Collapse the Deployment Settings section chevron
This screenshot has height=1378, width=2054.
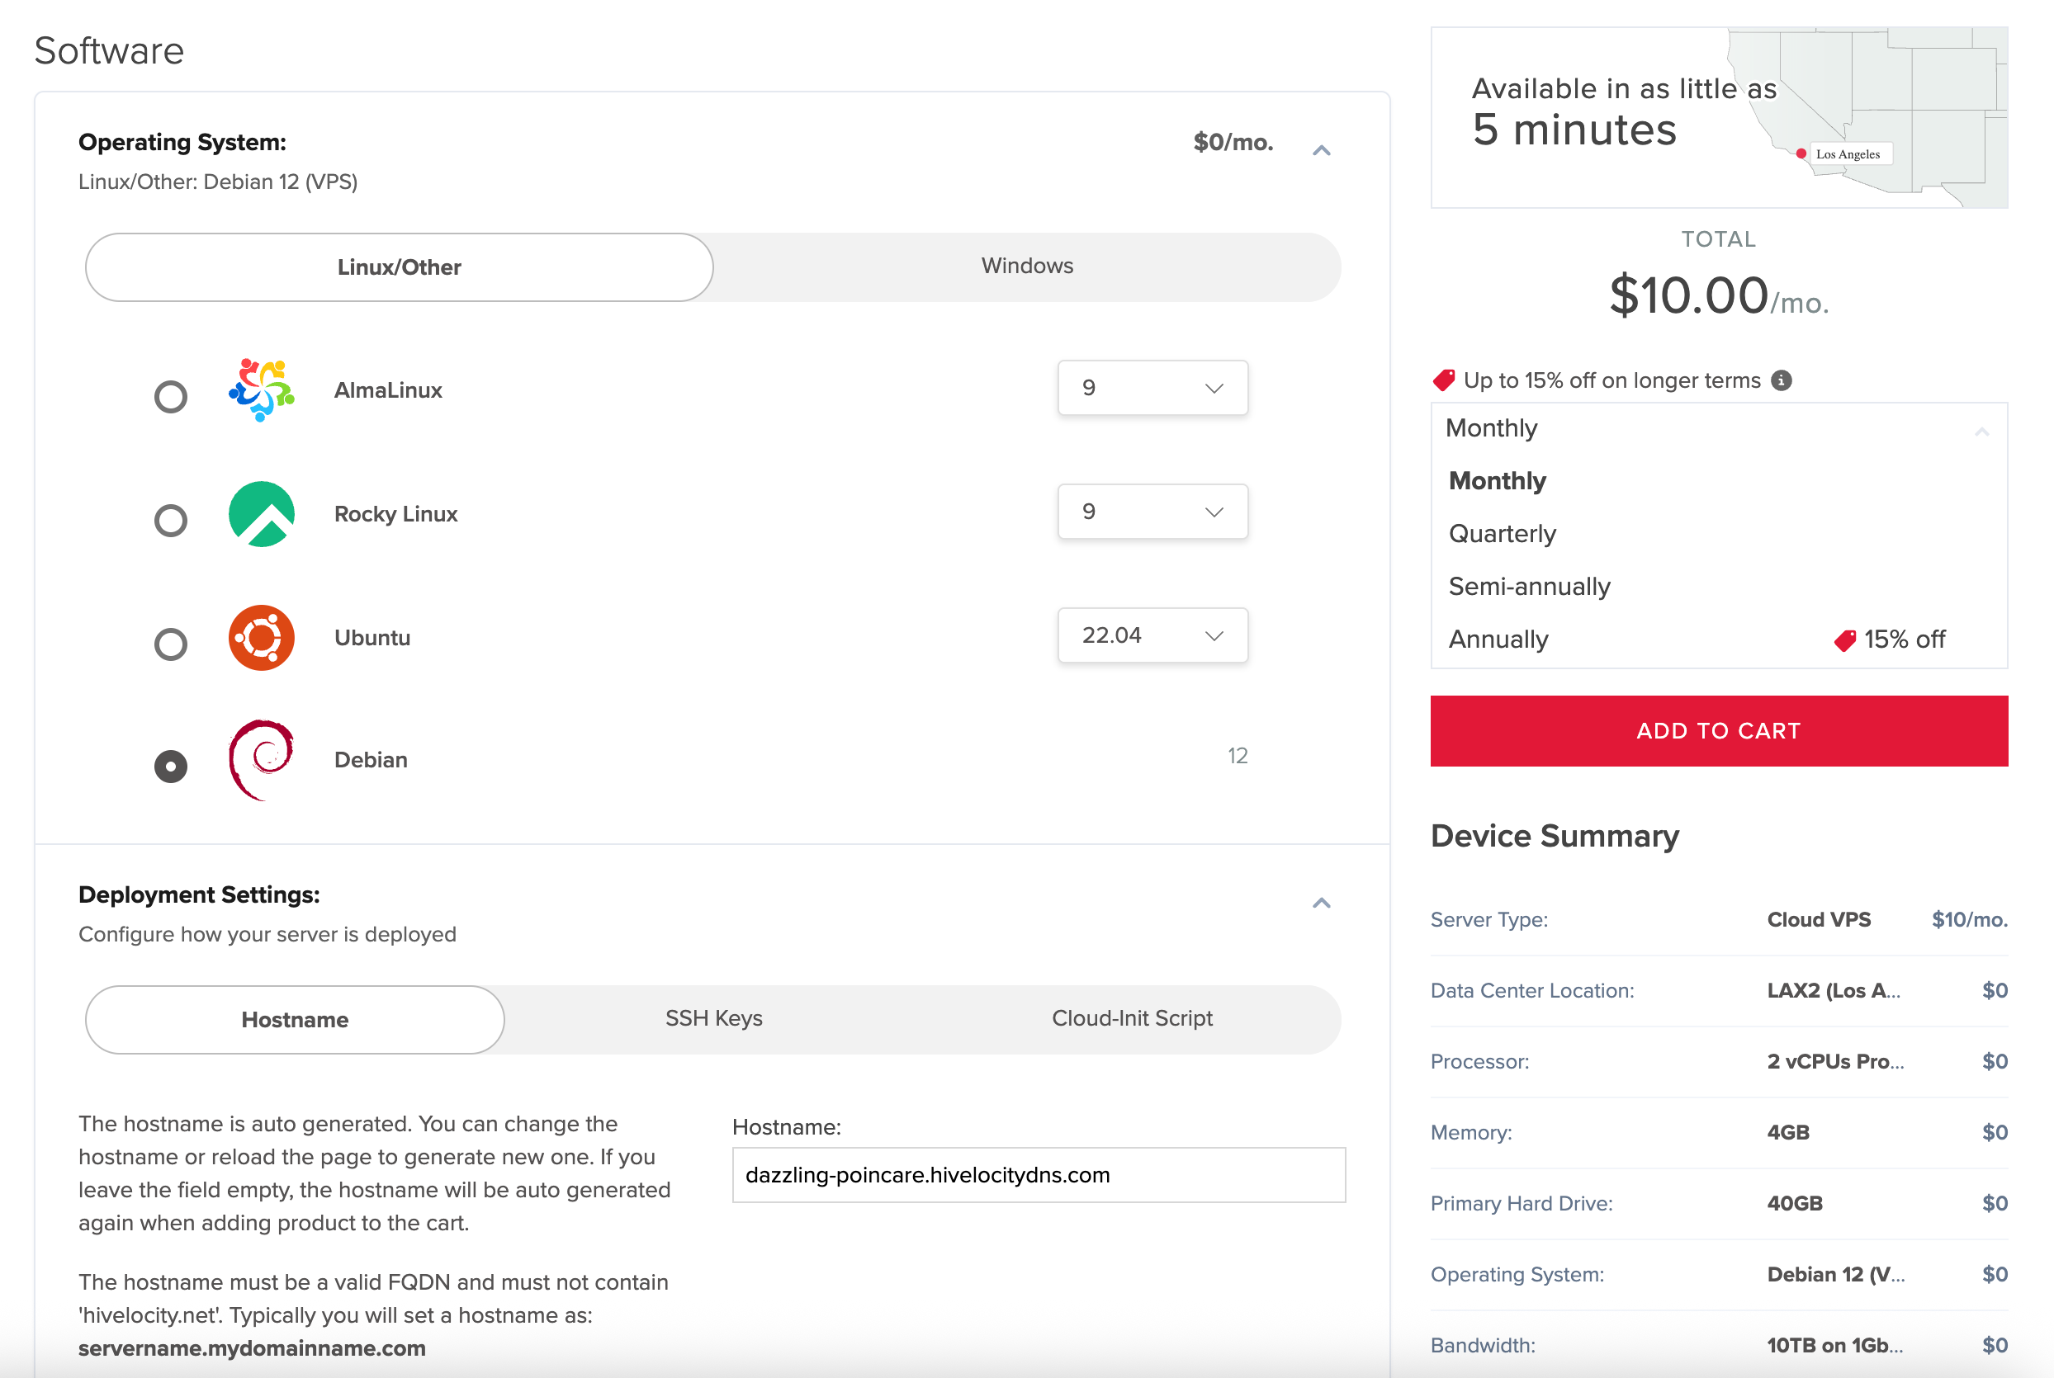coord(1321,904)
